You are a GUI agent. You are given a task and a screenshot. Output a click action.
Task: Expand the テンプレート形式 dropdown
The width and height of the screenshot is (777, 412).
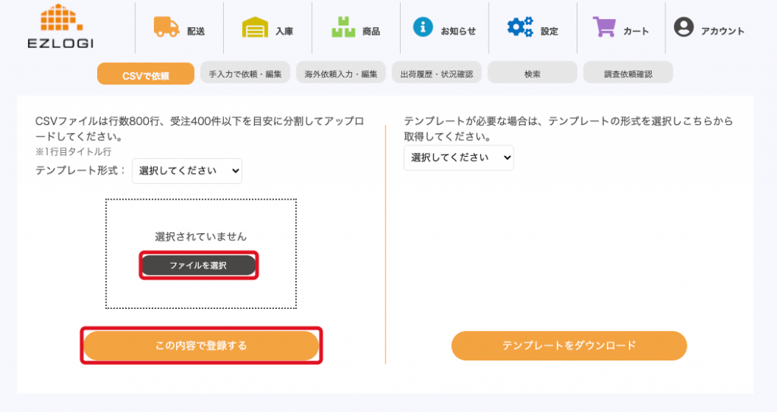[x=187, y=171]
